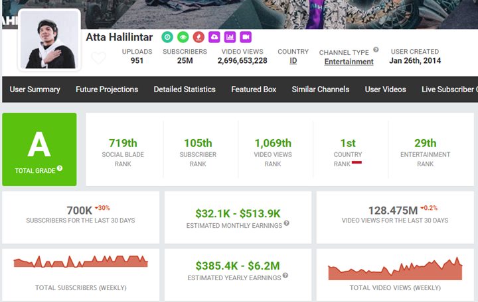This screenshot has height=302, width=478.
Task: Click the Atta Halilintar profile picture
Action: click(49, 40)
